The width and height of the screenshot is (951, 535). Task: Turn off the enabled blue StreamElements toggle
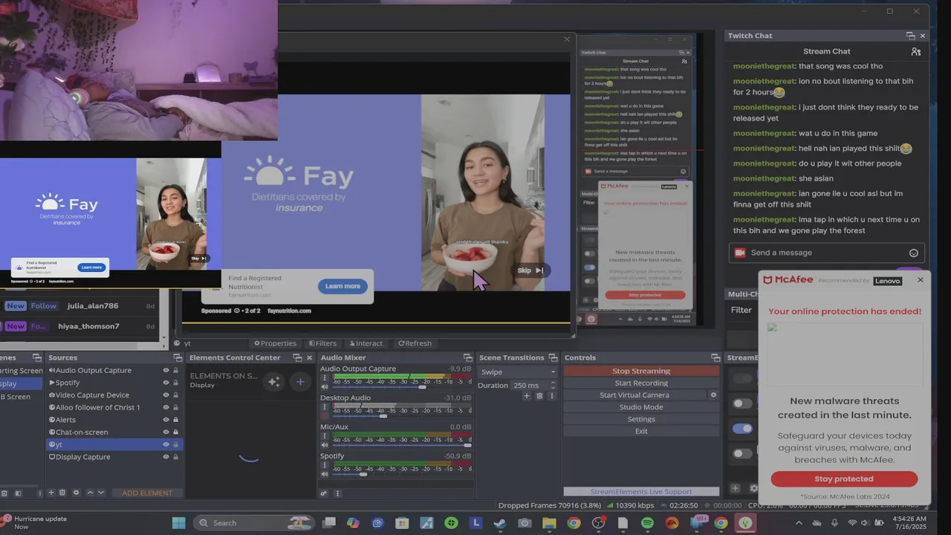tap(742, 428)
